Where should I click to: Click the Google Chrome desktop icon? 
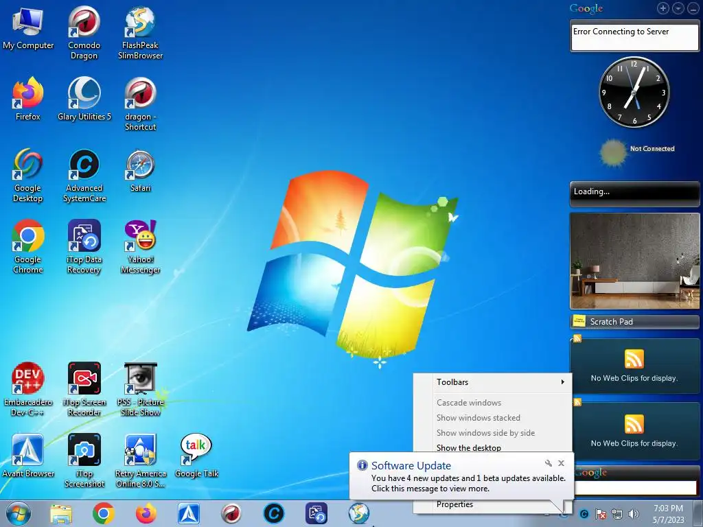tap(27, 246)
